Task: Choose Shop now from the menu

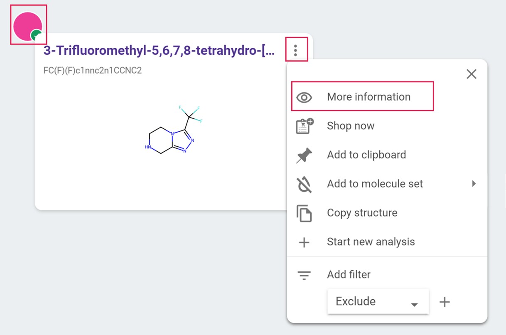Action: tap(351, 126)
